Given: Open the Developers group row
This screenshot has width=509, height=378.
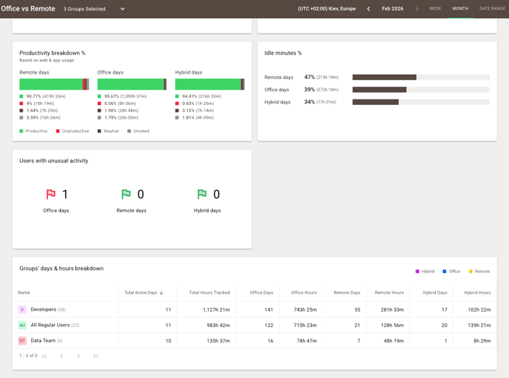Looking at the screenshot, I should tap(43, 310).
